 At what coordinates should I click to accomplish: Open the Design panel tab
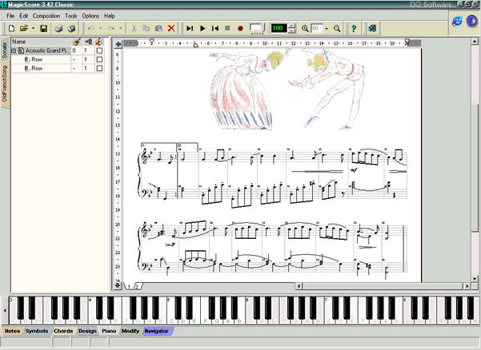click(x=87, y=331)
